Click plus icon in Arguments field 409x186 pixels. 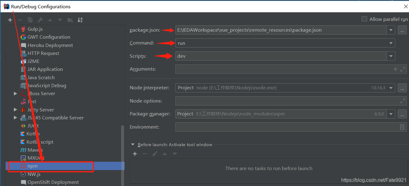click(396, 69)
